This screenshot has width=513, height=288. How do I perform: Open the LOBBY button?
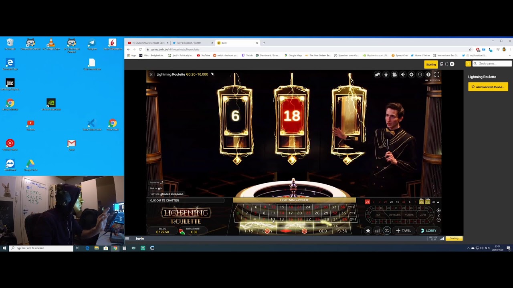[428, 231]
